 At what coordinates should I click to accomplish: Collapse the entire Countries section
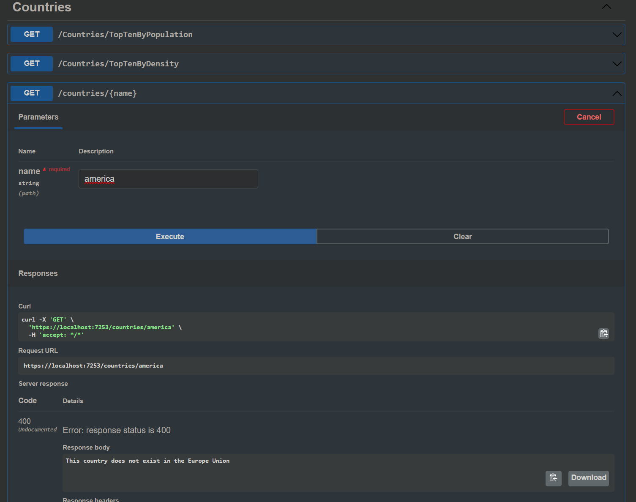[x=606, y=7]
